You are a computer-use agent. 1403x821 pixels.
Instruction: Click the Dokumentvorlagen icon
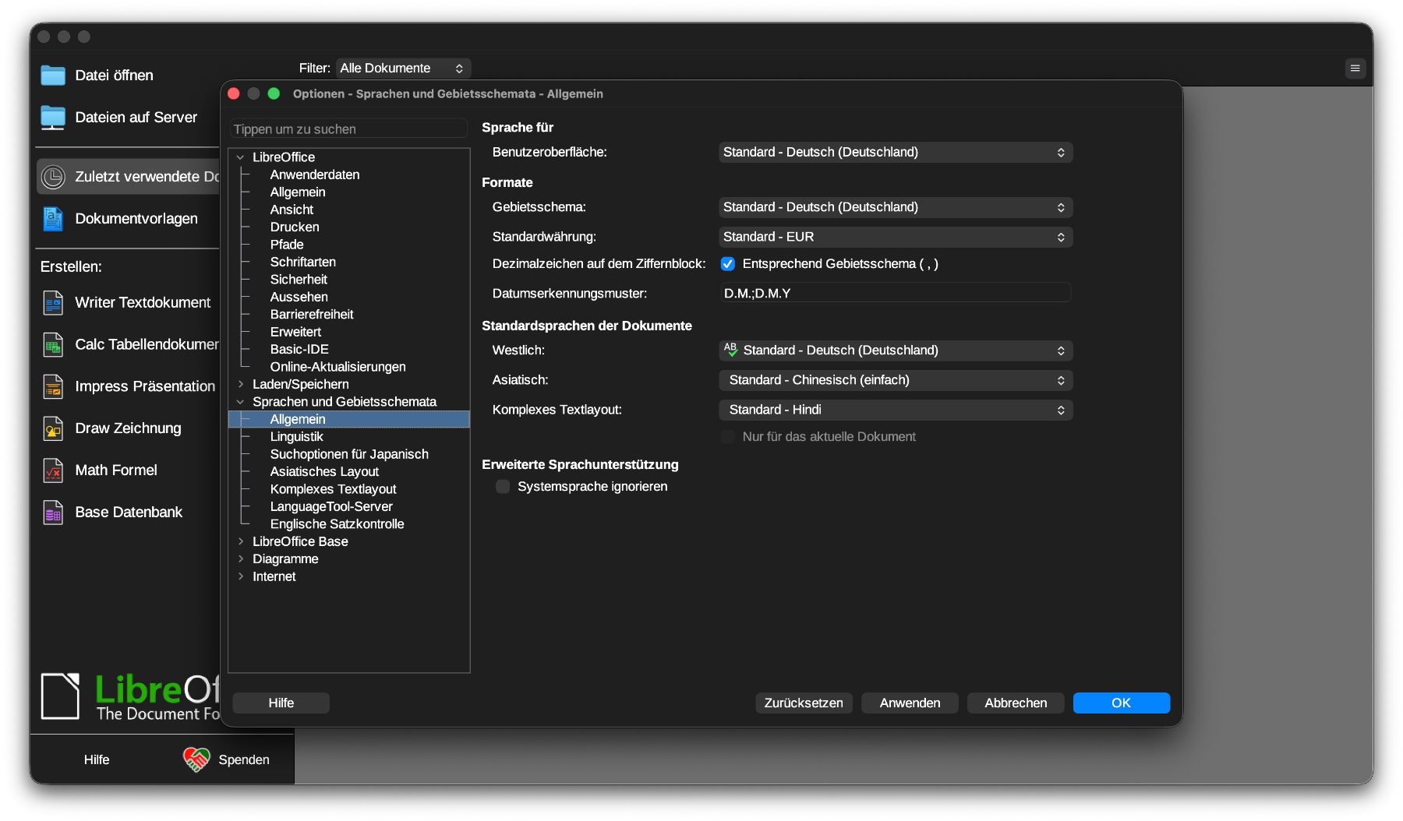(x=53, y=219)
